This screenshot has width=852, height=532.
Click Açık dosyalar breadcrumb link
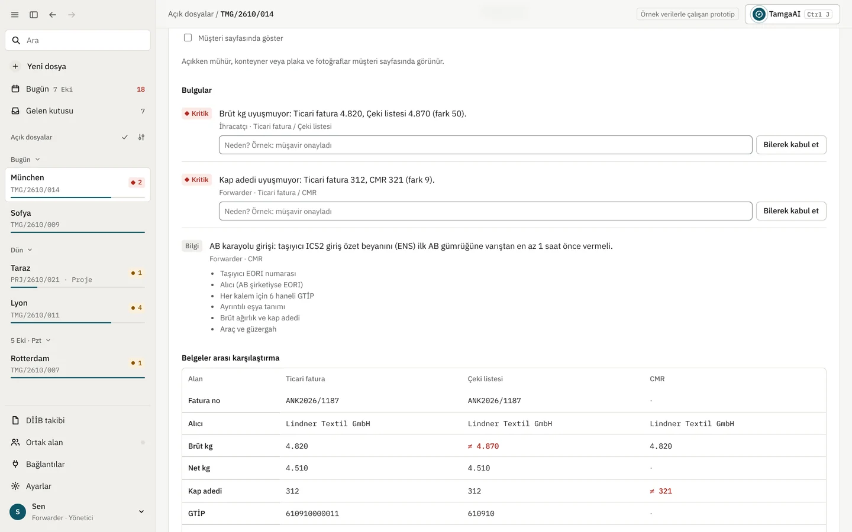pos(191,14)
